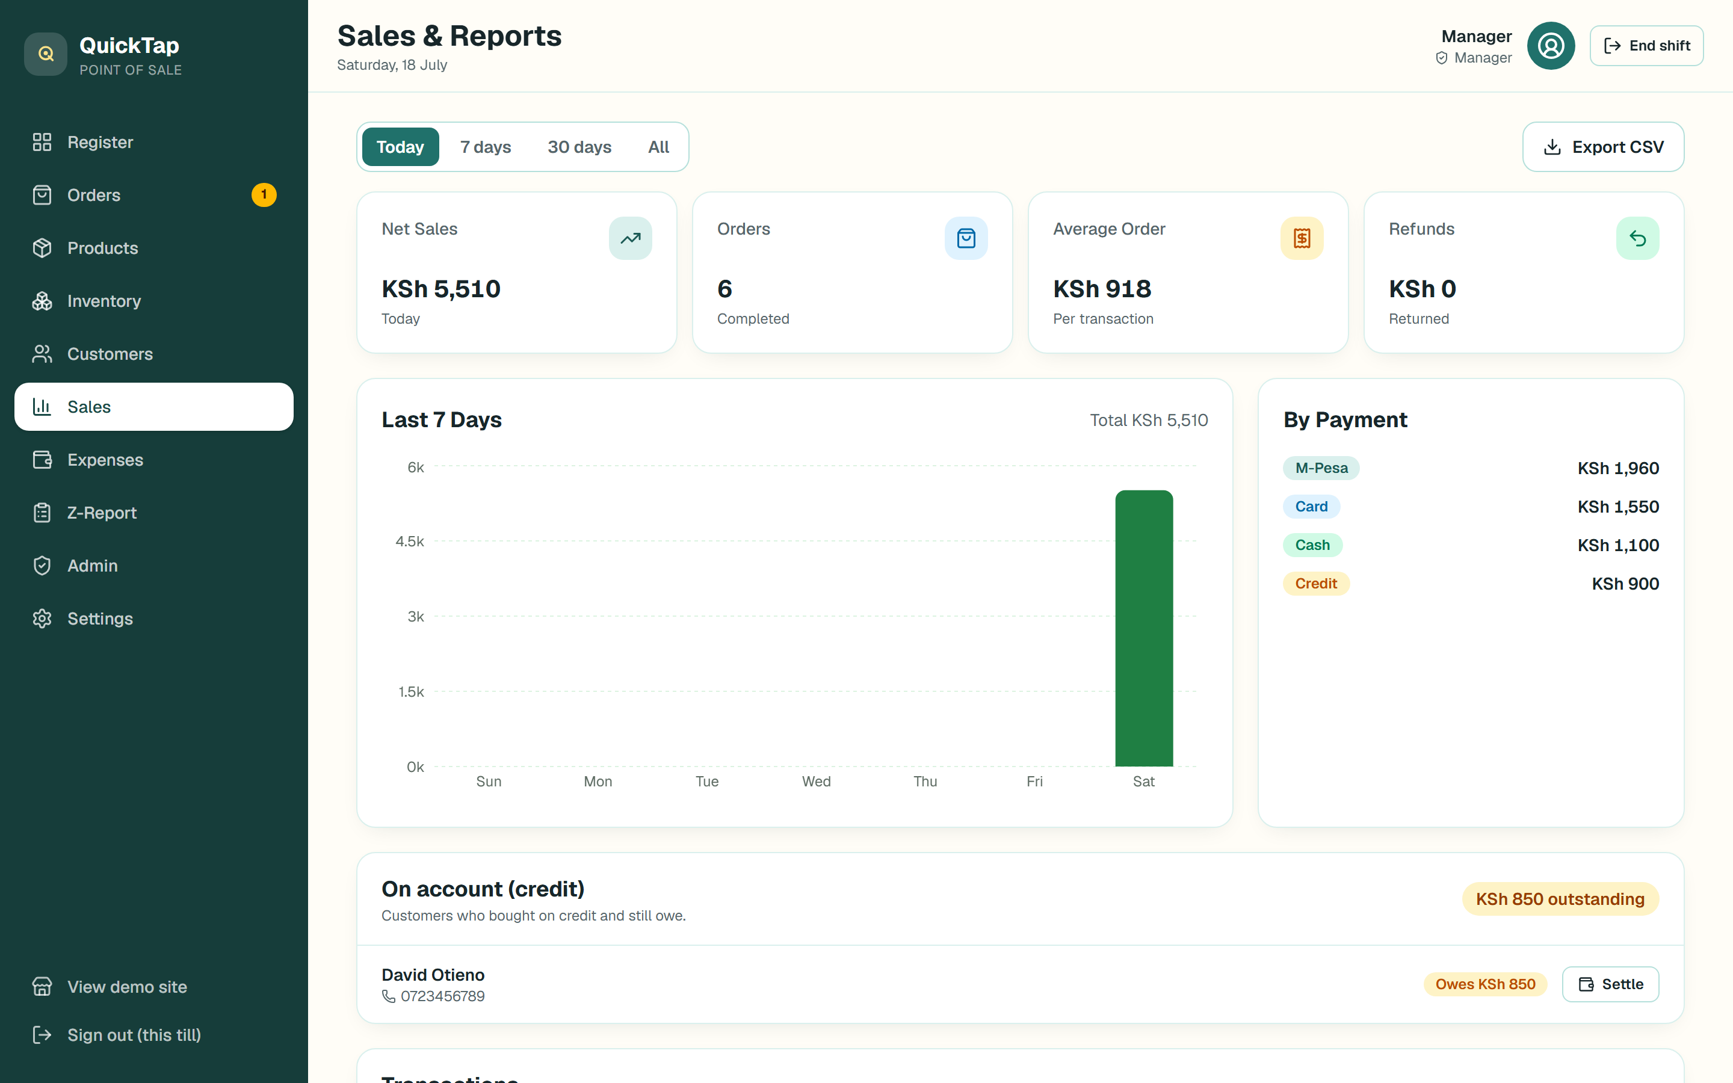Click the KSh 918 average order value
This screenshot has width=1733, height=1083.
1102,289
